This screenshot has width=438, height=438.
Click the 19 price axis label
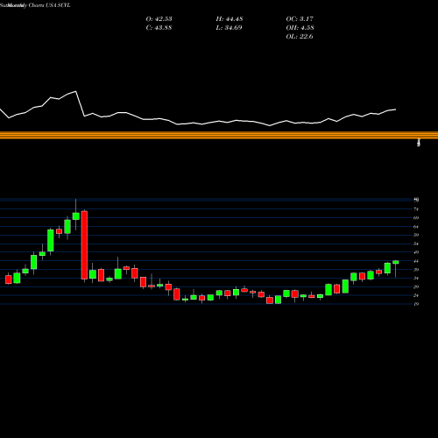tap(416, 304)
